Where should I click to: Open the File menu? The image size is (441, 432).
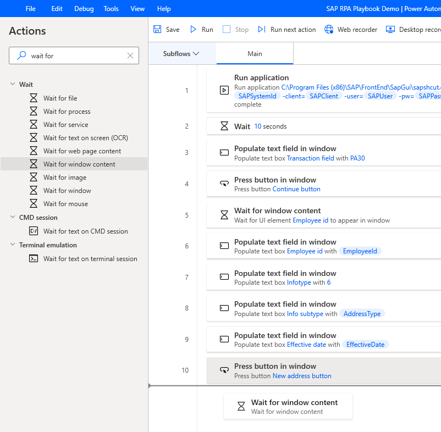tap(30, 9)
